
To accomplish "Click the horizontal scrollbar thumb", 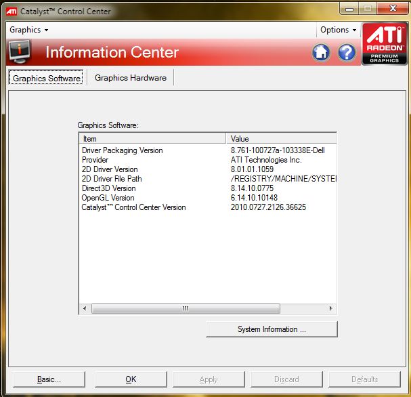I will pos(186,308).
